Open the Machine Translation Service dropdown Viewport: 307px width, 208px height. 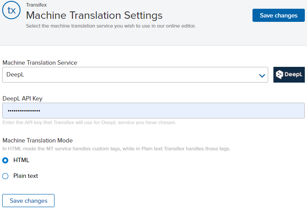(x=135, y=75)
